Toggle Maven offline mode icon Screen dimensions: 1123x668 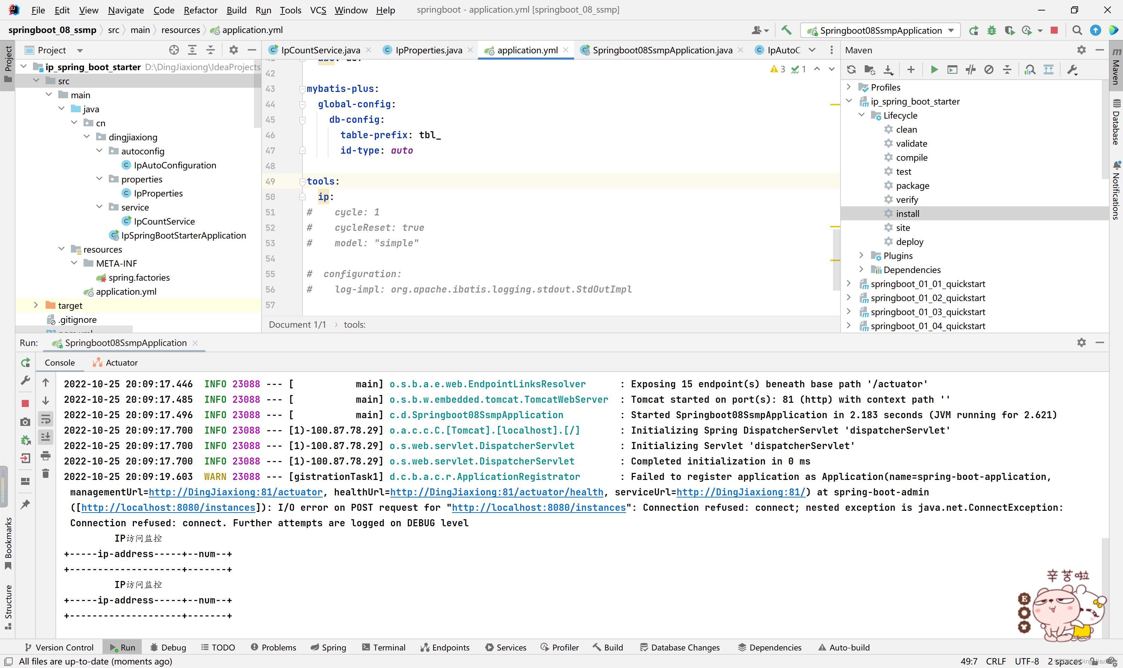click(x=971, y=70)
